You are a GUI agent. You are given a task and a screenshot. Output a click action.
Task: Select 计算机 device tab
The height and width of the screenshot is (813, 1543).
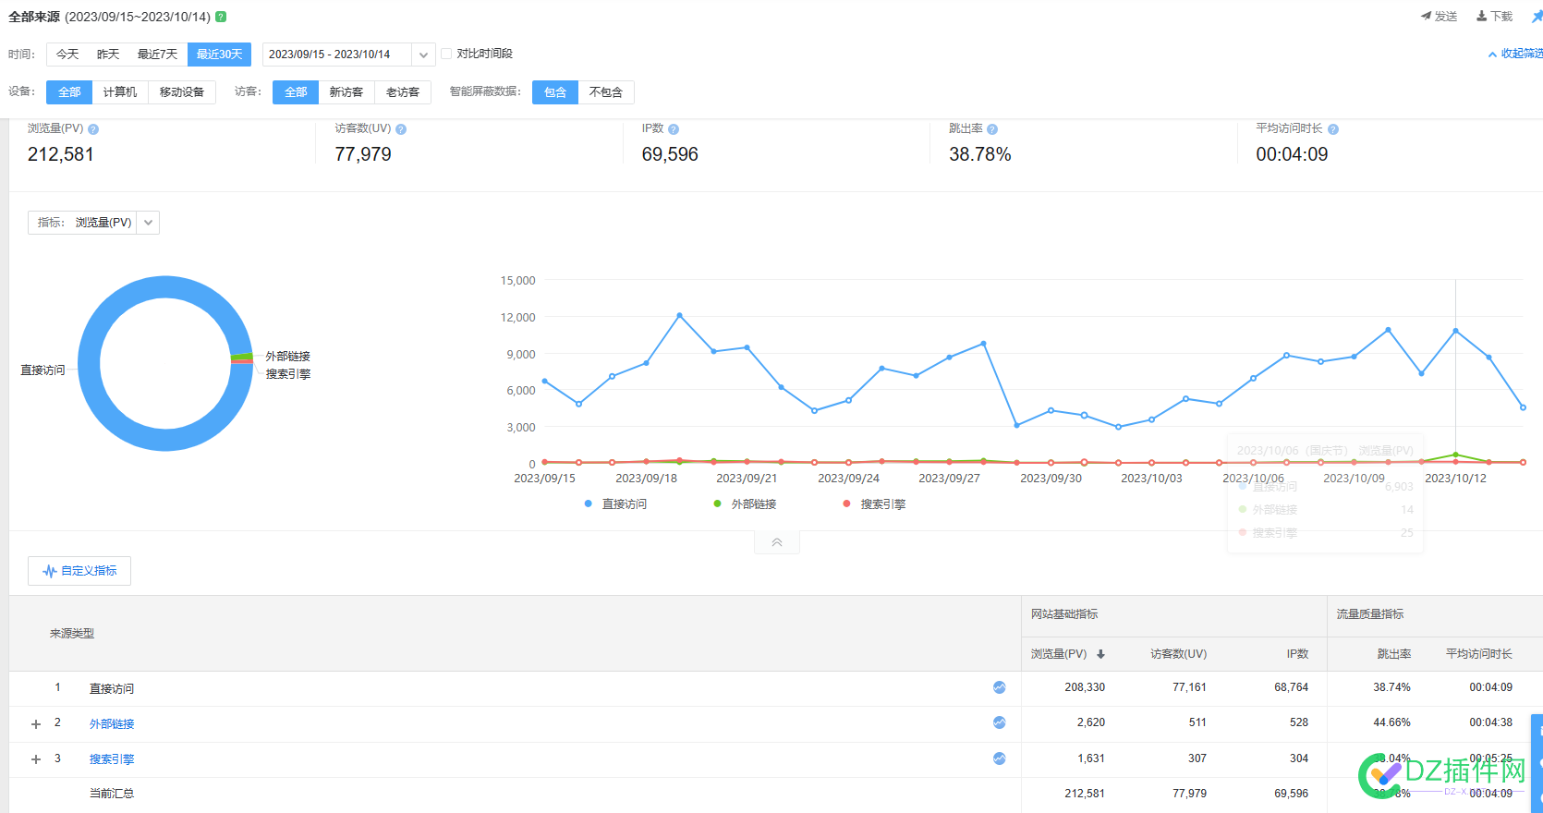120,92
